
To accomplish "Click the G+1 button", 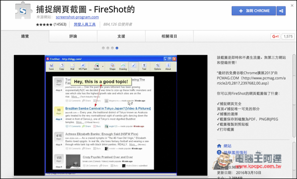I will click(x=275, y=36).
